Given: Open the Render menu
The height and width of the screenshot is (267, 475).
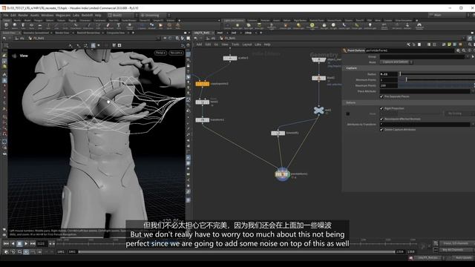Looking at the screenshot, I should coord(23,15).
